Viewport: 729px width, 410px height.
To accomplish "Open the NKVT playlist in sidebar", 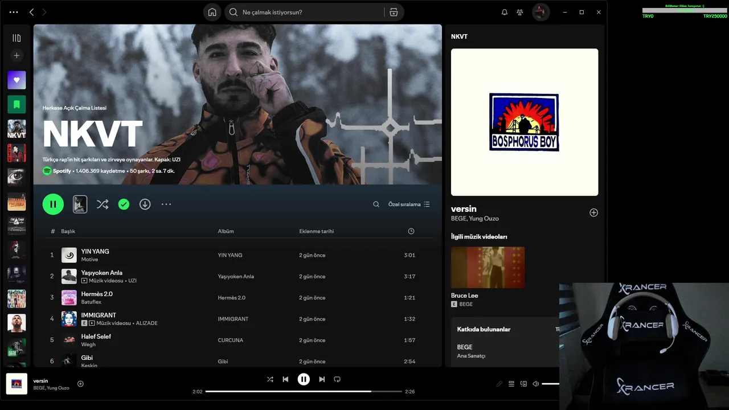I will pos(17,129).
